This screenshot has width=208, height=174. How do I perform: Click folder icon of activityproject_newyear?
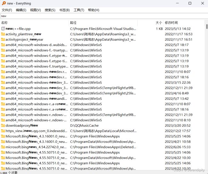3,40
